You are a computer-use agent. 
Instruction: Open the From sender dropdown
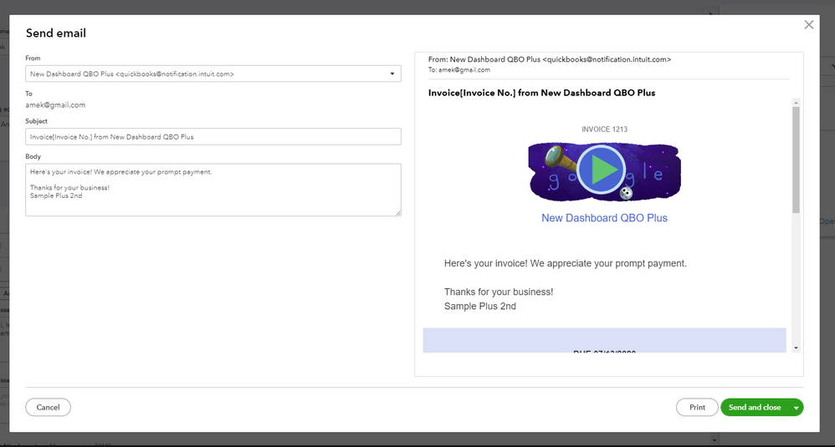(213, 74)
